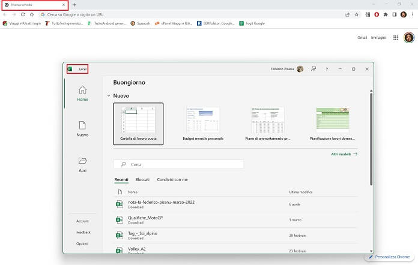This screenshot has height=265, width=418.
Task: Open Gmail link
Action: (362, 38)
